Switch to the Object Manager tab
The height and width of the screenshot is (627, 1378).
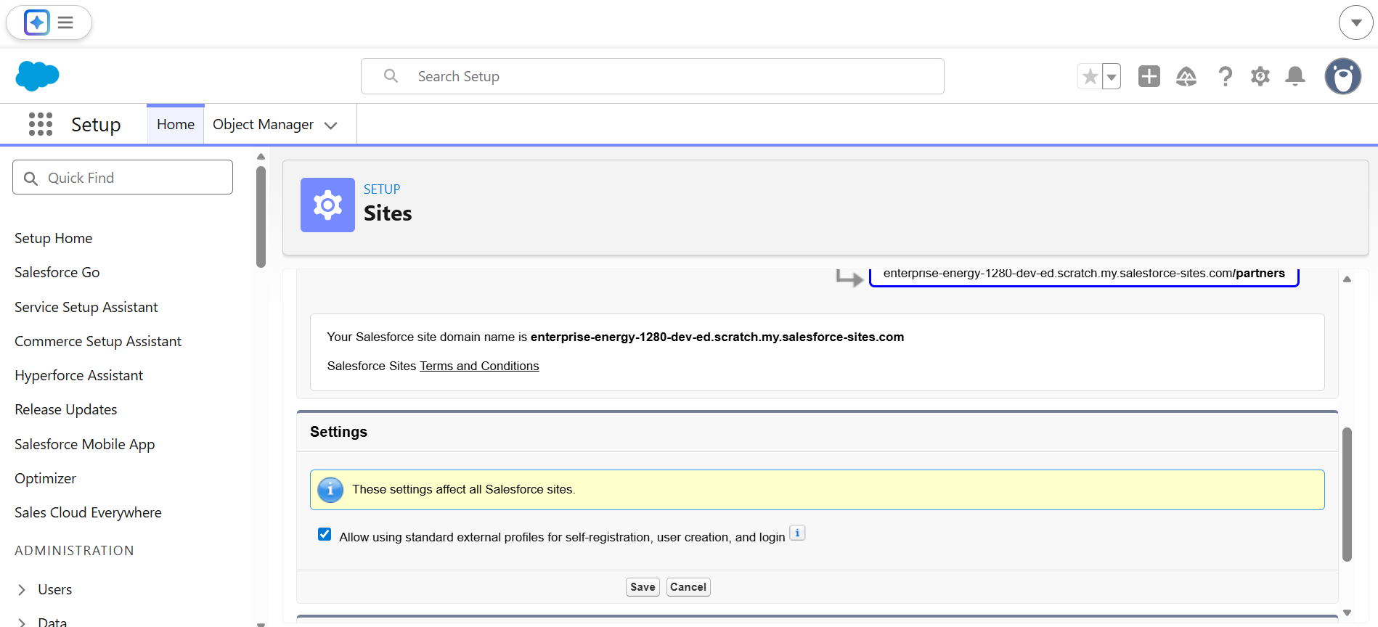(x=263, y=124)
